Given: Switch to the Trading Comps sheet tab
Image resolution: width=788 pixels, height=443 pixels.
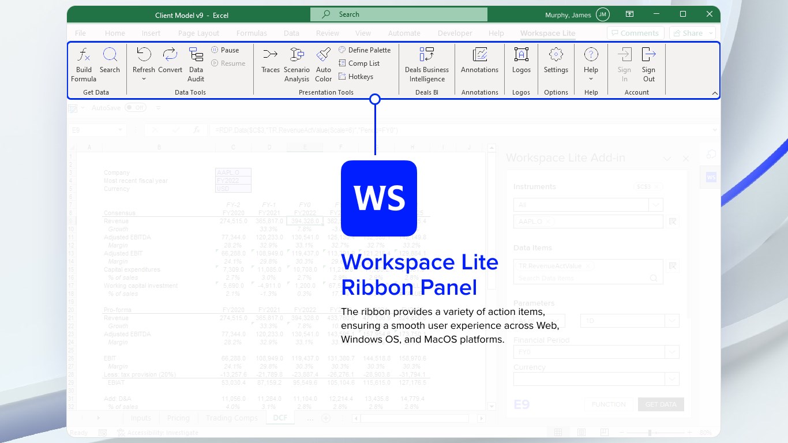Looking at the screenshot, I should [x=232, y=418].
